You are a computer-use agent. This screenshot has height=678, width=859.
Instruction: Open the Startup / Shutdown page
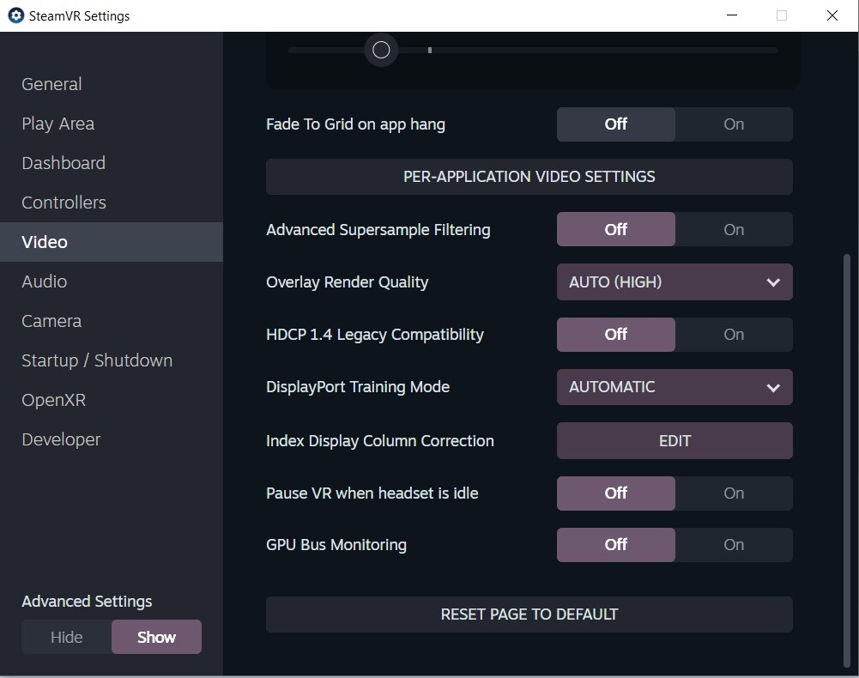(x=112, y=360)
